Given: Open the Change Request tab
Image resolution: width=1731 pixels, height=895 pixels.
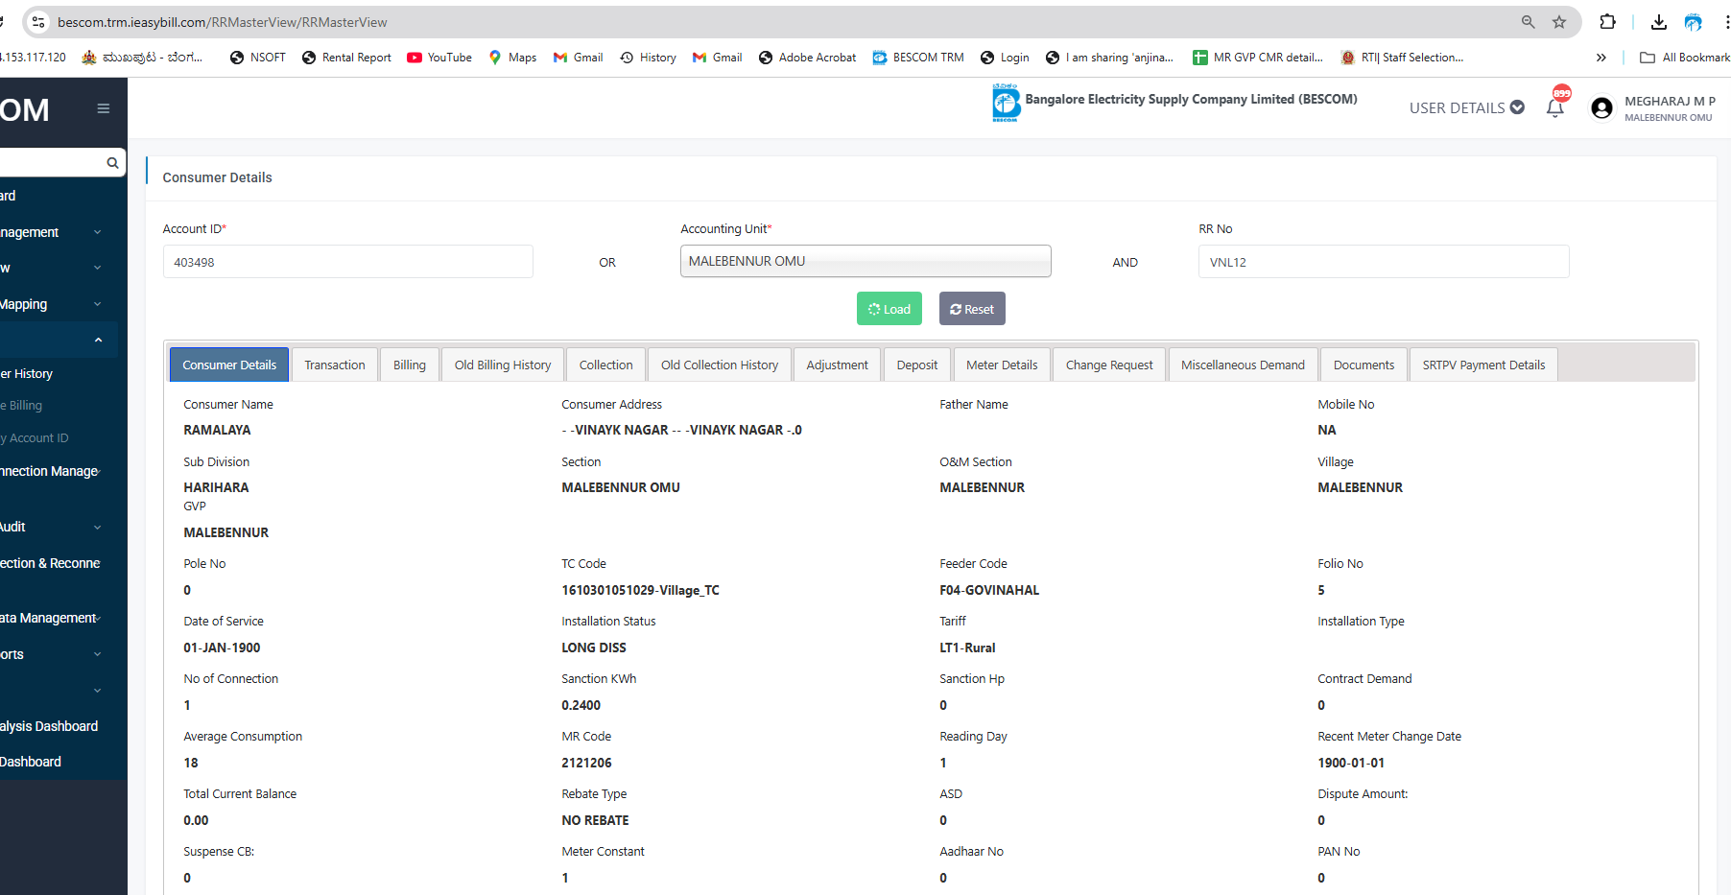Looking at the screenshot, I should pyautogui.click(x=1109, y=365).
